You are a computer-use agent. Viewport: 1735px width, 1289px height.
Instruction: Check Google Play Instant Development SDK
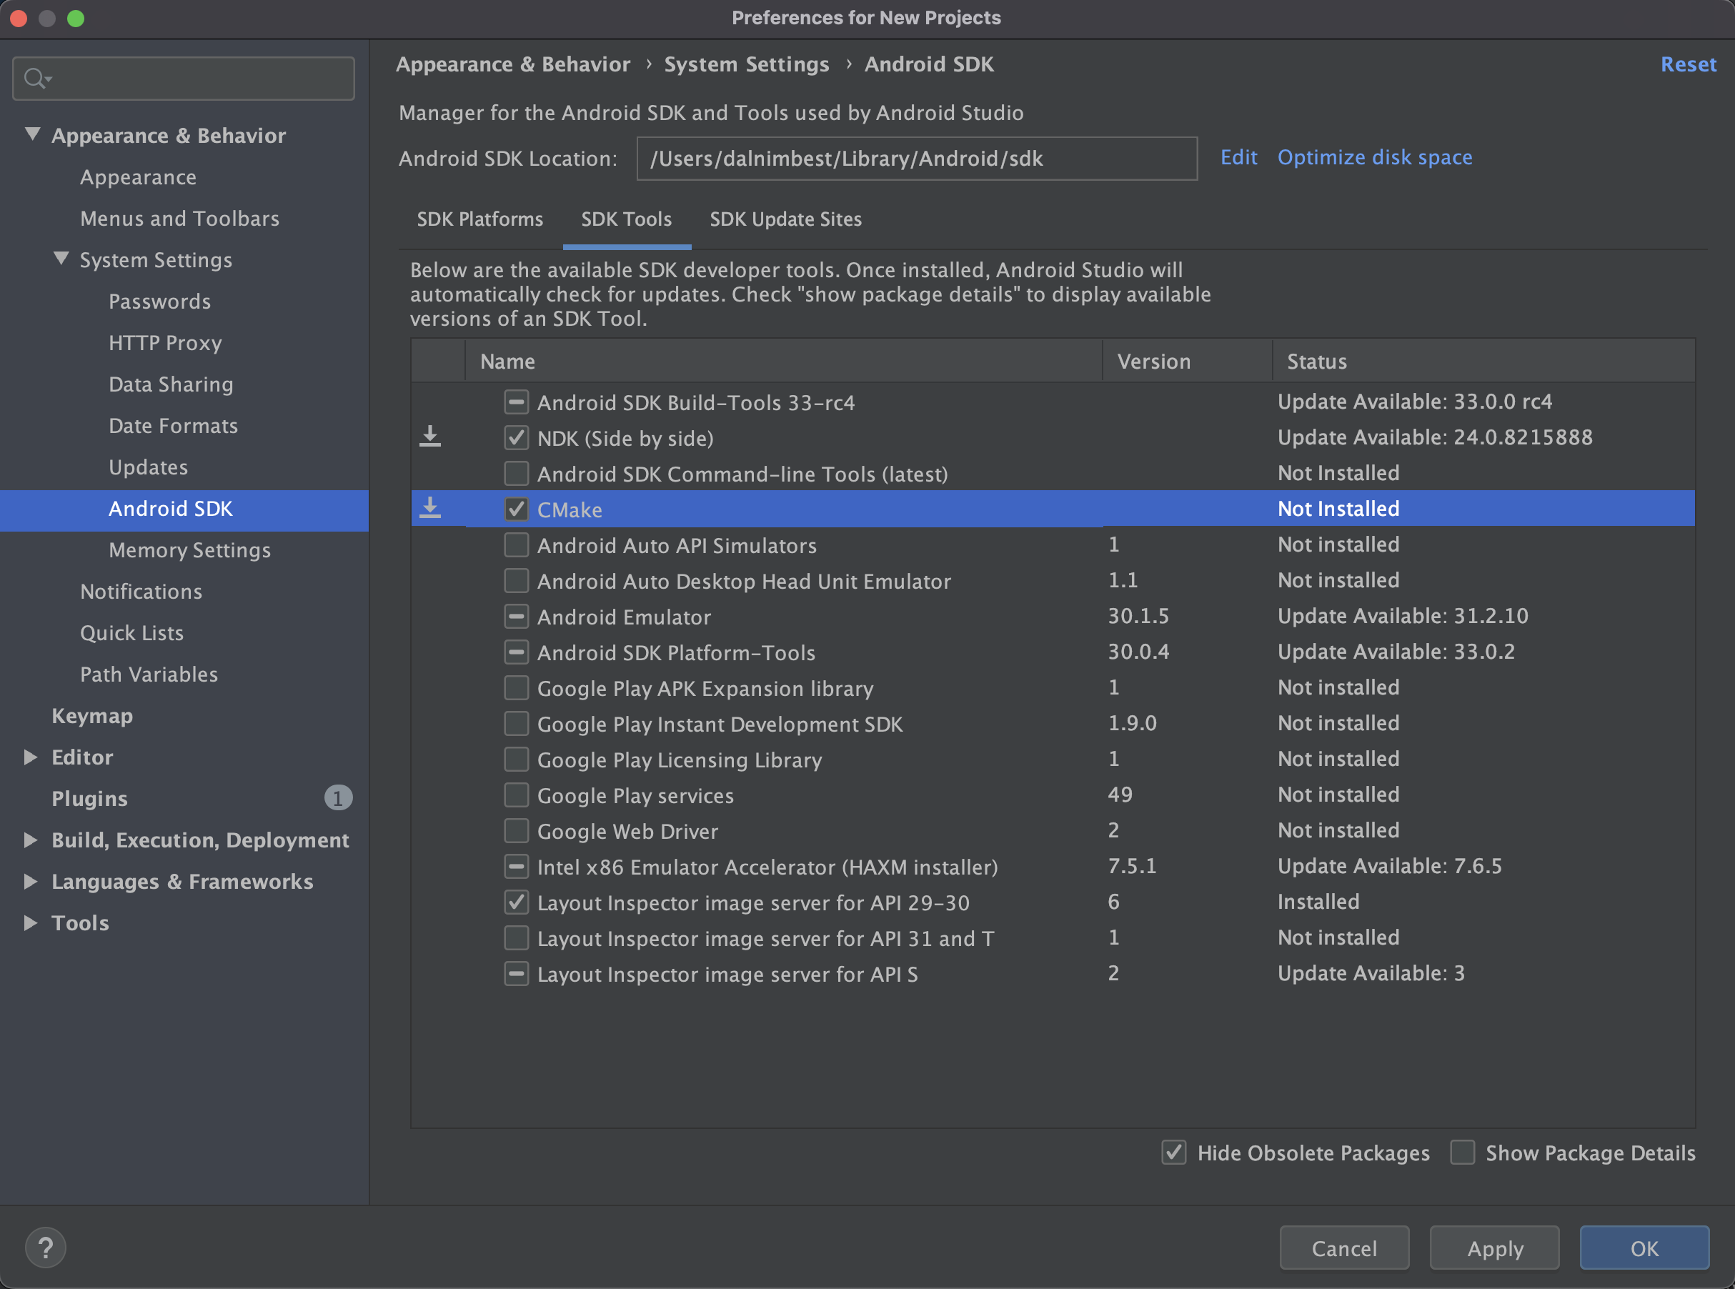pos(517,723)
